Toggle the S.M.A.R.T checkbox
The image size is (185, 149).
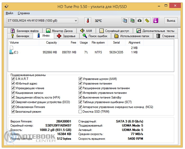point(13,79)
